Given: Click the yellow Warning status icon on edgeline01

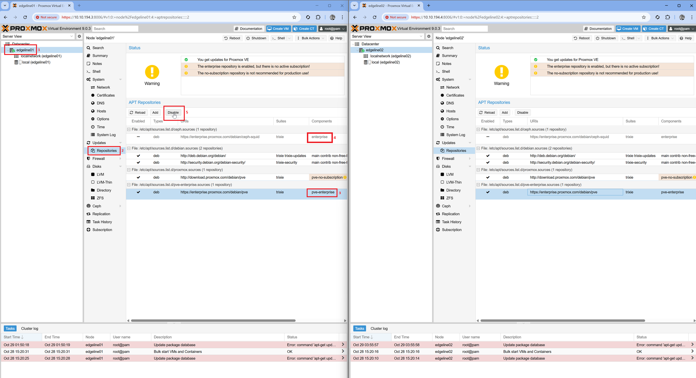Looking at the screenshot, I should tap(152, 72).
